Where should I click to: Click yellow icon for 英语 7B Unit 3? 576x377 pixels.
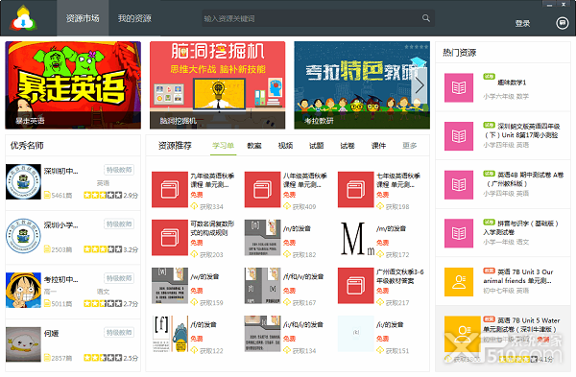coord(459,282)
